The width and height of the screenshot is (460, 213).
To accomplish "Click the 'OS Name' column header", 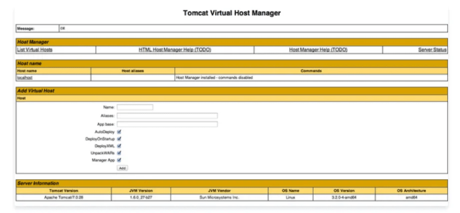I will 291,191.
